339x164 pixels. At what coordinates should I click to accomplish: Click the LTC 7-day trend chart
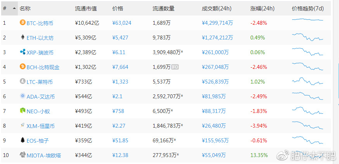coord(308,81)
